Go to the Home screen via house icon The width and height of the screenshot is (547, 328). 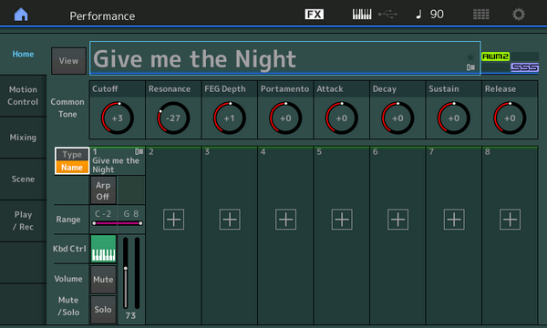21,15
